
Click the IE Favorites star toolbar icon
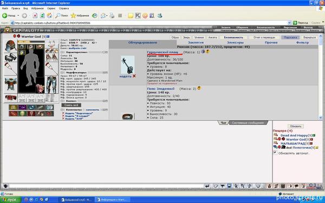click(x=73, y=16)
